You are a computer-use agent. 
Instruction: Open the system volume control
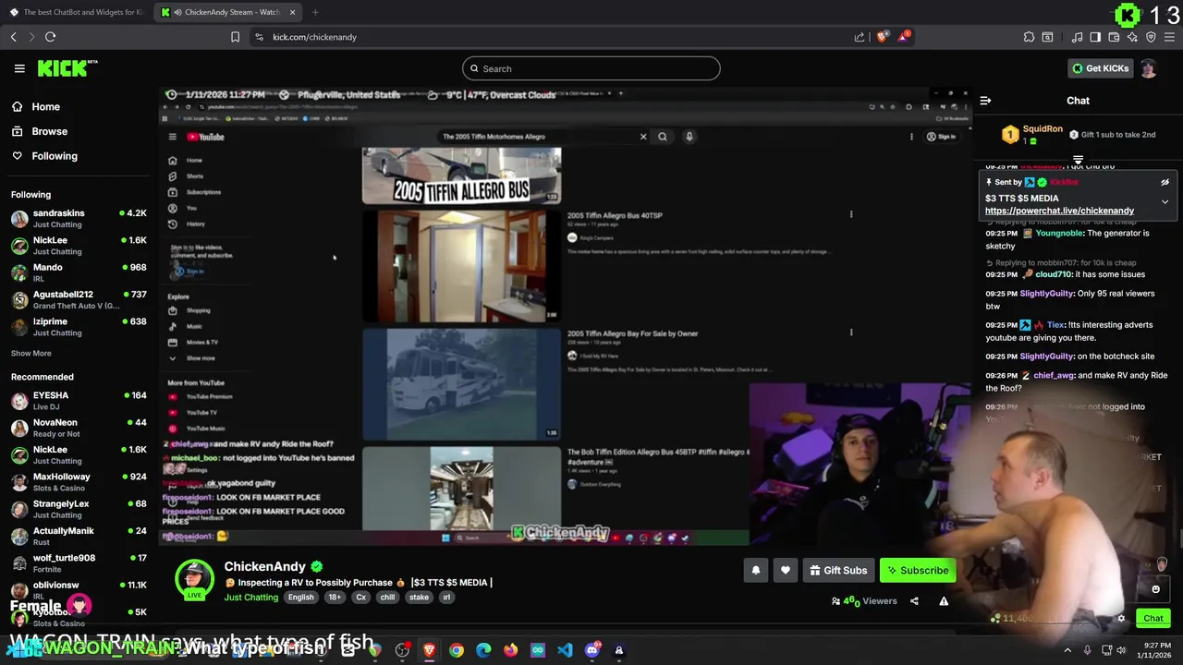tap(1121, 650)
